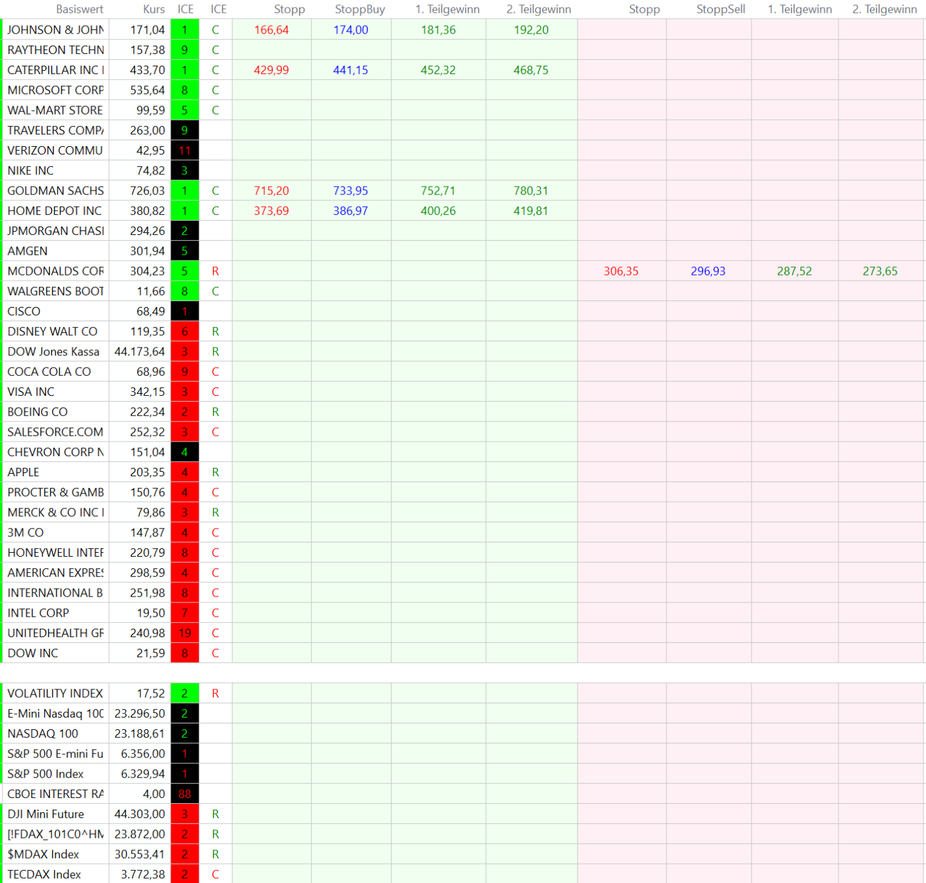
Task: Click DOW Jones Kassa price 44.173,64
Action: point(140,351)
